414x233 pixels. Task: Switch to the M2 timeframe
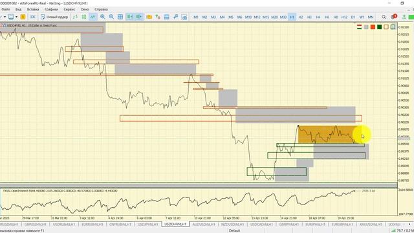(204, 17)
